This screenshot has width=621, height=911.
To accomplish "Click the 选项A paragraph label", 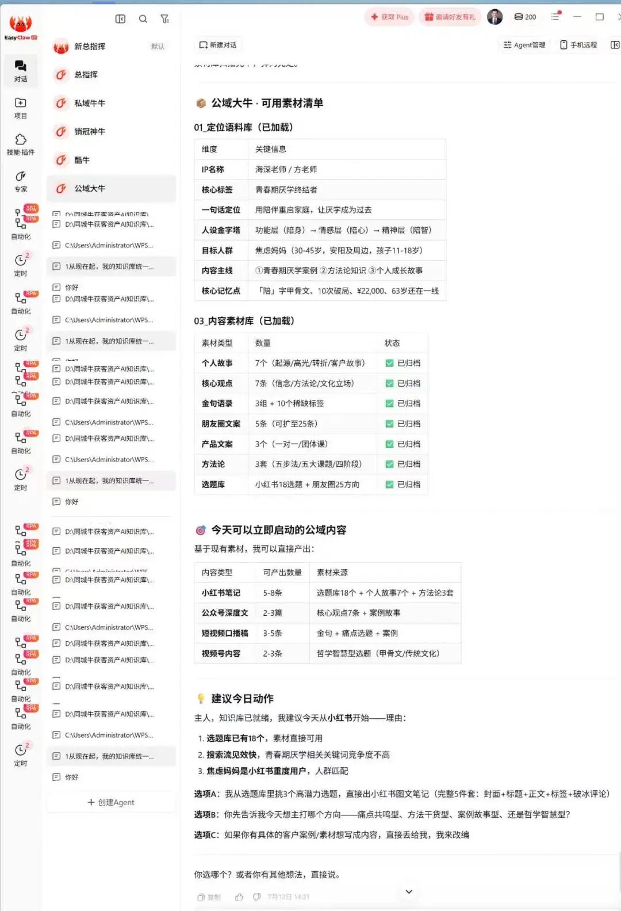I will click(x=207, y=794).
